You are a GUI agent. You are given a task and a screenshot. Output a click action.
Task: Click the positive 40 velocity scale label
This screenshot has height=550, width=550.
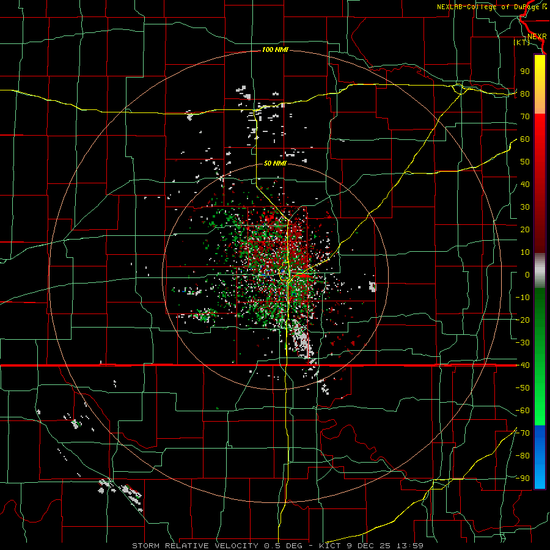click(x=525, y=184)
